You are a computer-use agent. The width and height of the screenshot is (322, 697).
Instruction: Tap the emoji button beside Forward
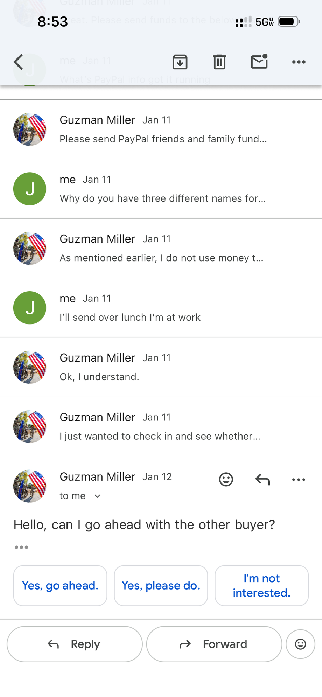pyautogui.click(x=300, y=644)
